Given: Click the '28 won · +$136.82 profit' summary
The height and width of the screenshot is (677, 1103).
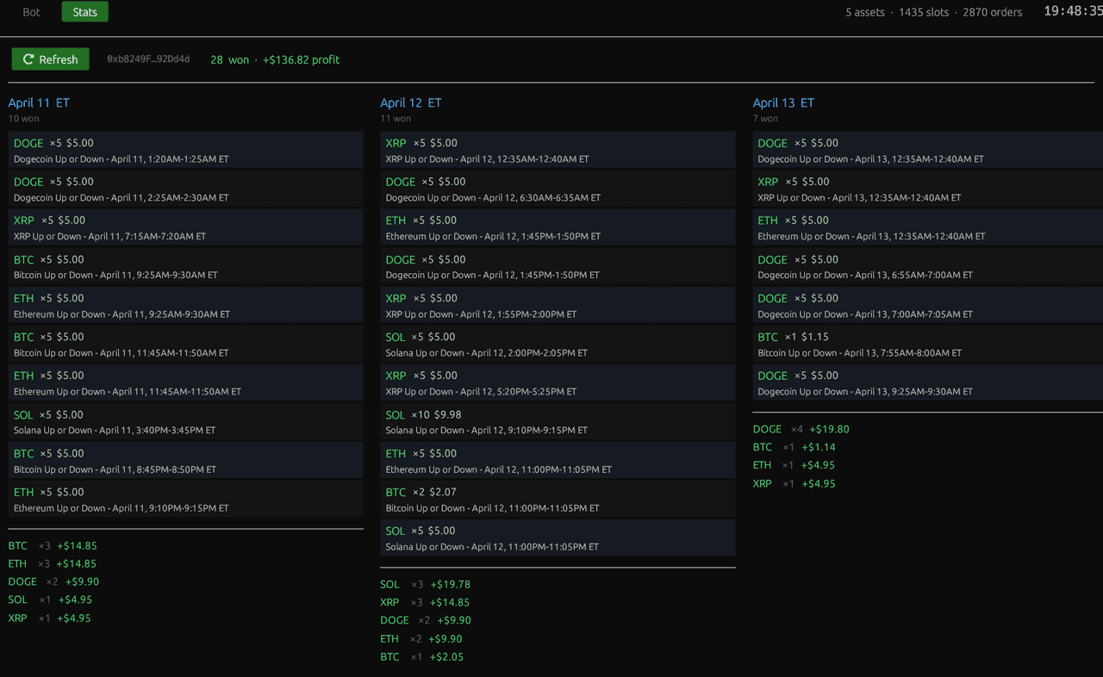Looking at the screenshot, I should (275, 59).
